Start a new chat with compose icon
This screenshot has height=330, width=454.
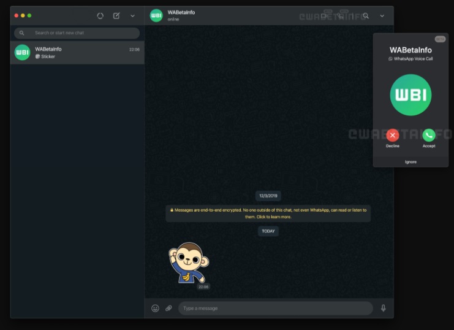(116, 16)
